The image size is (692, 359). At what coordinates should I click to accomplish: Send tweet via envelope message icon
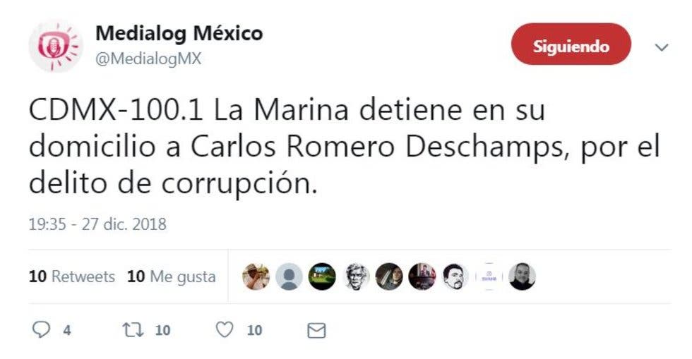click(316, 330)
